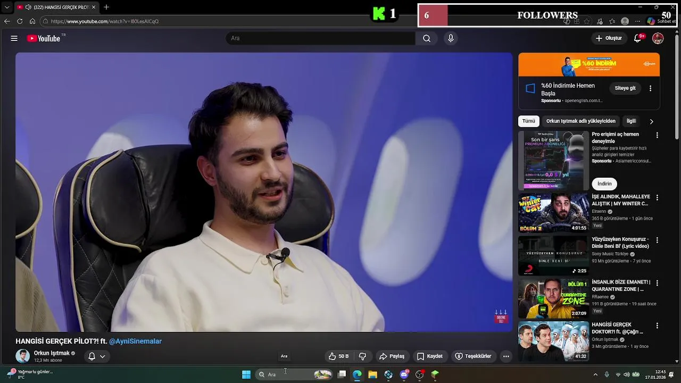The image size is (681, 383).
Task: Expand subscription notification bell dropdown
Action: click(x=96, y=356)
